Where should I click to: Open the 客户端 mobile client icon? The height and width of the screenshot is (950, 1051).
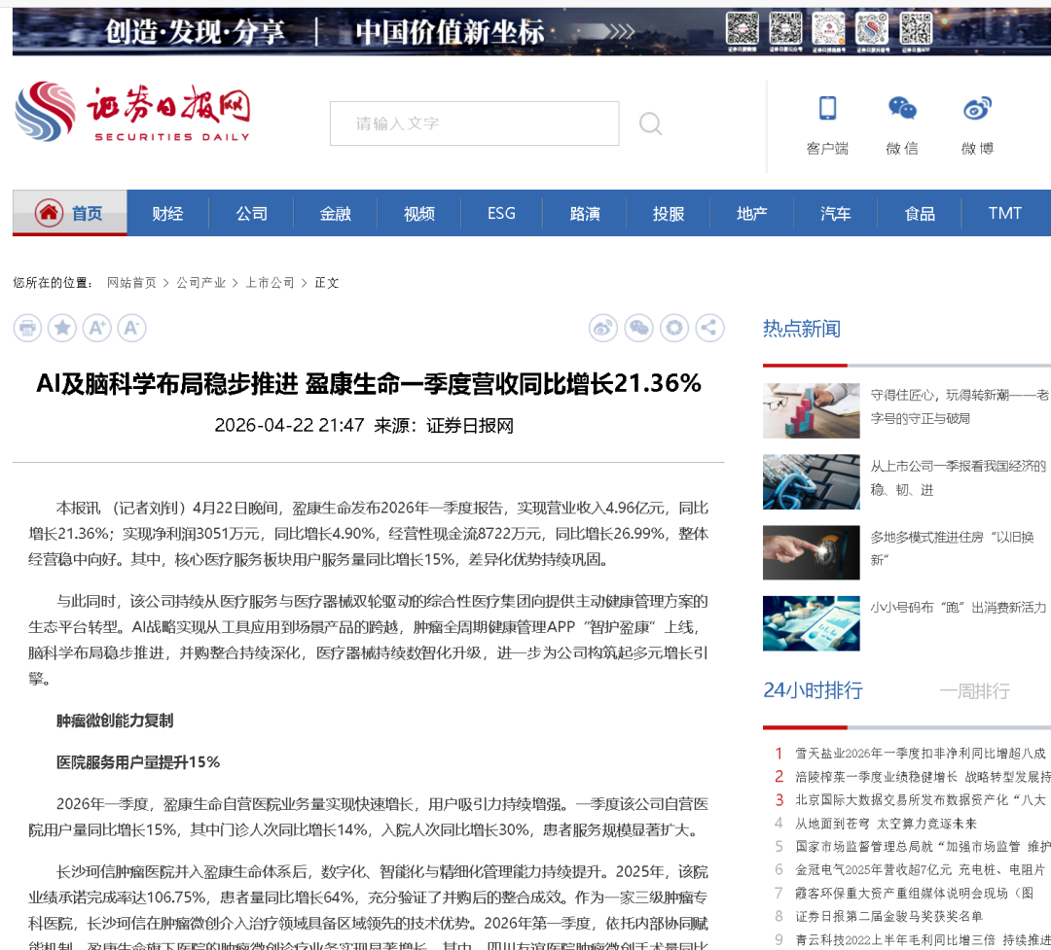pyautogui.click(x=828, y=108)
